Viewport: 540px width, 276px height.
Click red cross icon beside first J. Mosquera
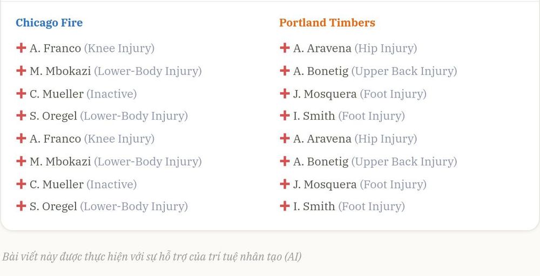[285, 93]
